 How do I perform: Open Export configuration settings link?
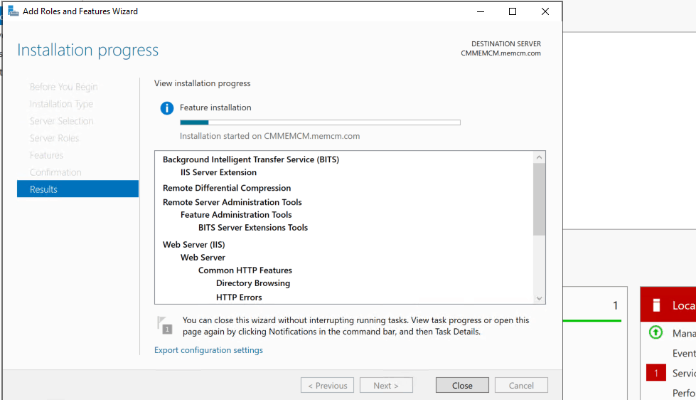point(208,350)
